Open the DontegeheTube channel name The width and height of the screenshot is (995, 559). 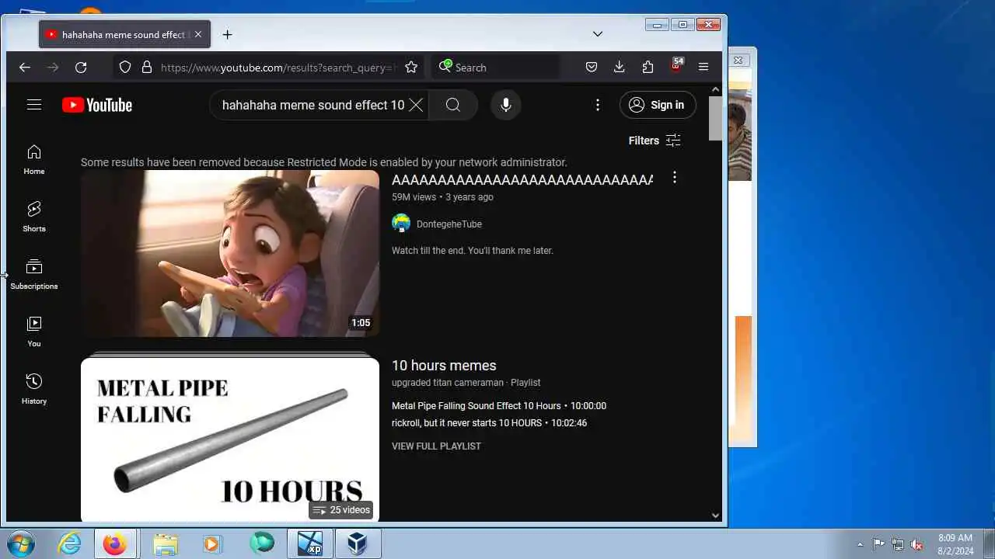(449, 224)
